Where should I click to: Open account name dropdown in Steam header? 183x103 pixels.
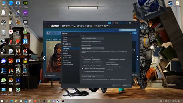123,23
